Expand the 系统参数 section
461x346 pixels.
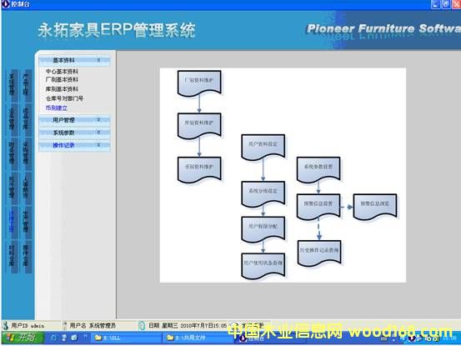coord(74,133)
